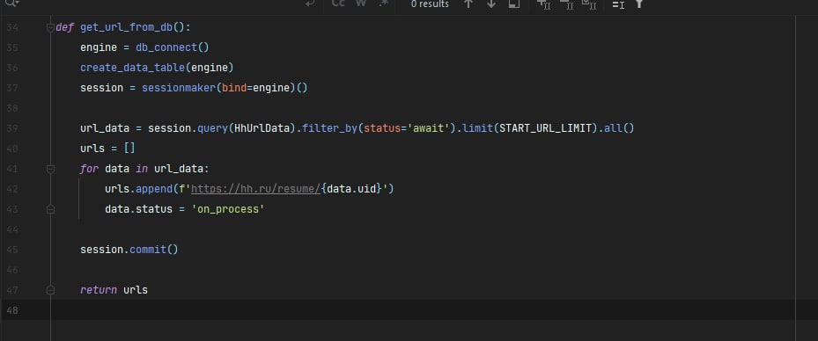The height and width of the screenshot is (341, 818).
Task: Click create_data_table on line 36
Action: tap(132, 68)
